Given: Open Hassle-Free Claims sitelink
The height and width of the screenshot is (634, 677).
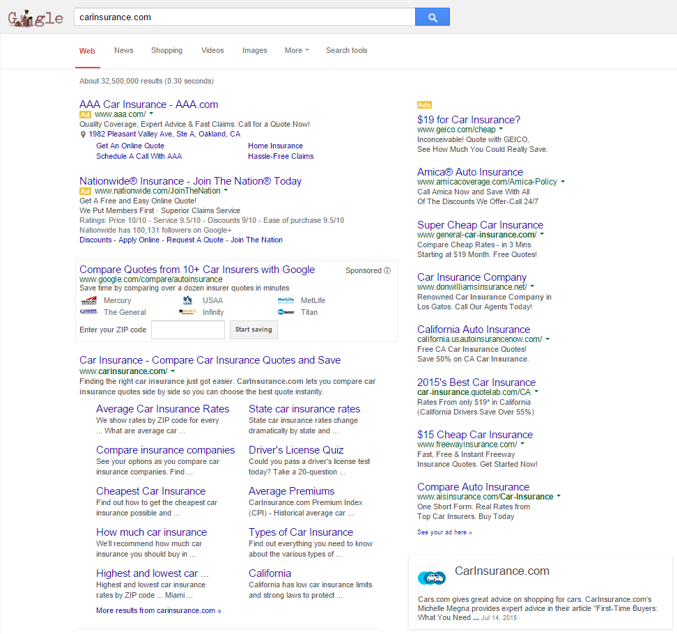Looking at the screenshot, I should 281,156.
